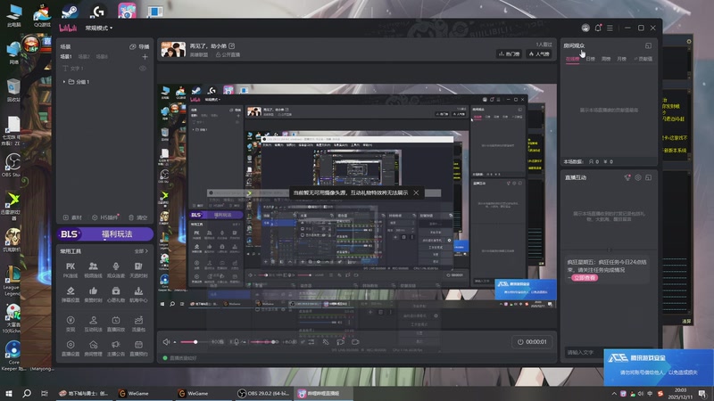This screenshot has height=401, width=714.
Task: Adjust the microphone volume slider
Action: pos(264,342)
